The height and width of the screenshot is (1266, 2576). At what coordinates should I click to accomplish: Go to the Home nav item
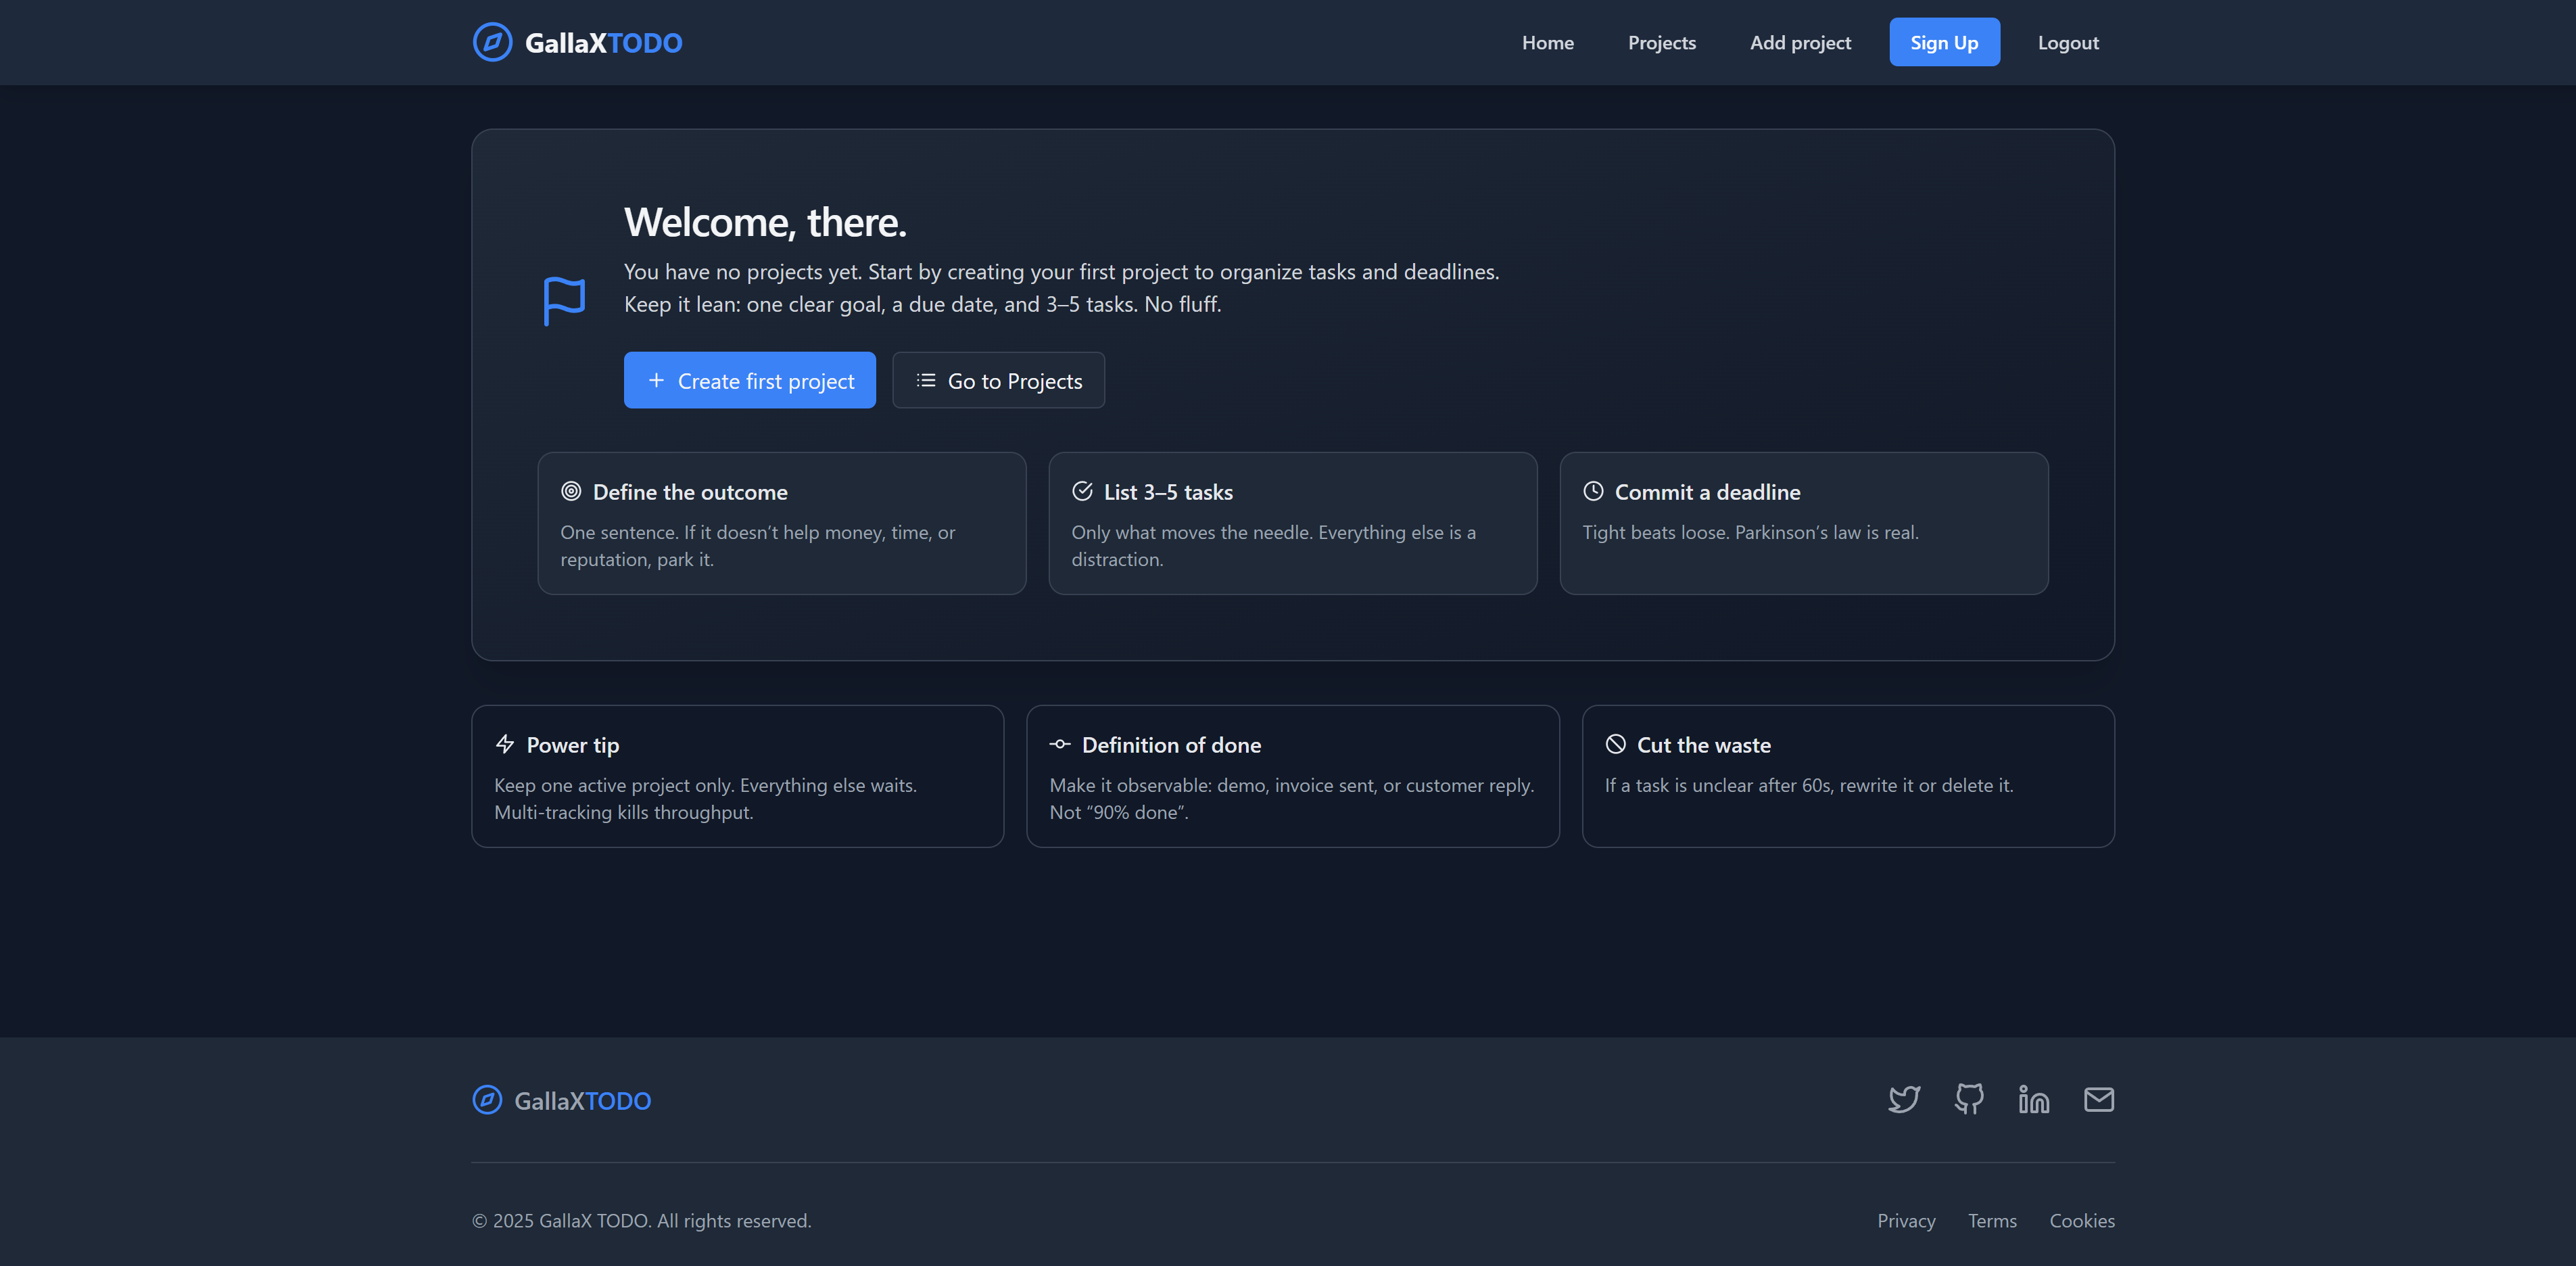tap(1547, 43)
